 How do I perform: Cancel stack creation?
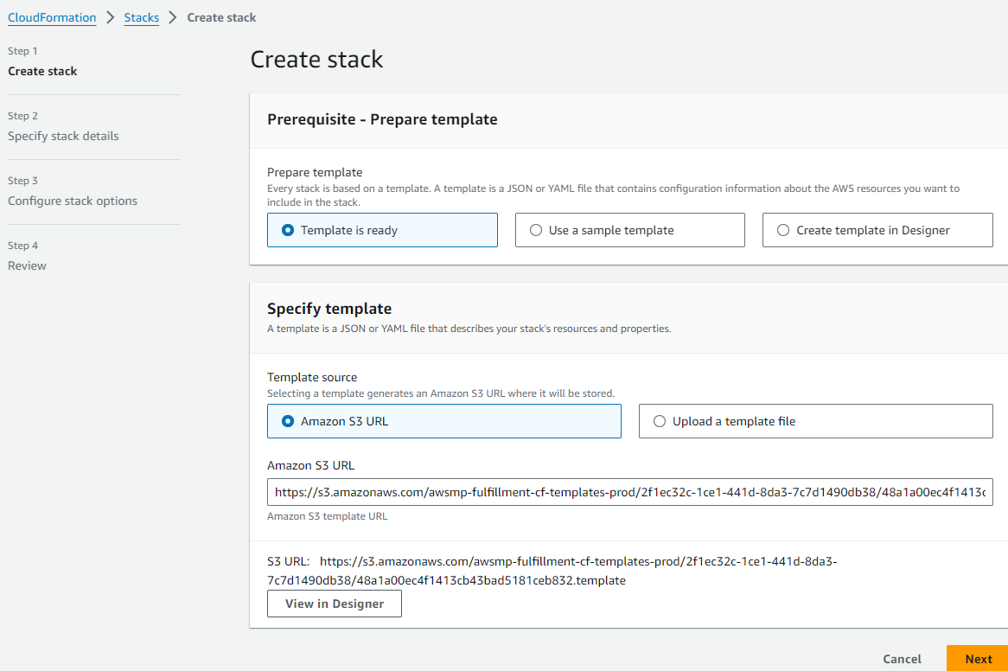(x=902, y=659)
